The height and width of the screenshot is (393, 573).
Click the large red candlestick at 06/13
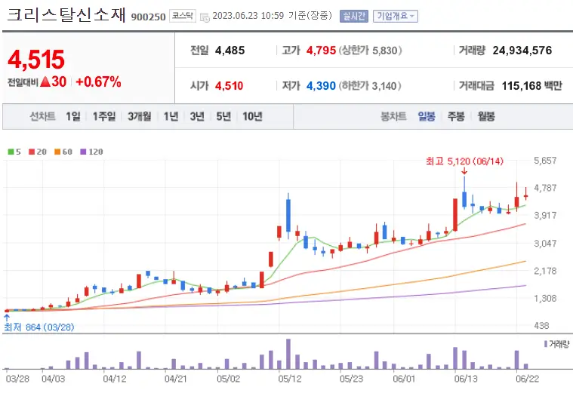tap(455, 215)
